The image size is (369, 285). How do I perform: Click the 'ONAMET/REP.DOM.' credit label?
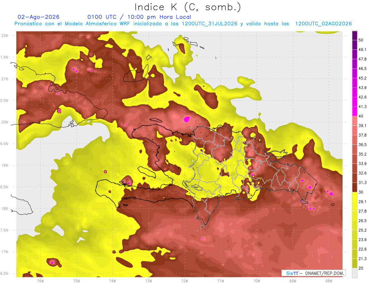(324, 273)
